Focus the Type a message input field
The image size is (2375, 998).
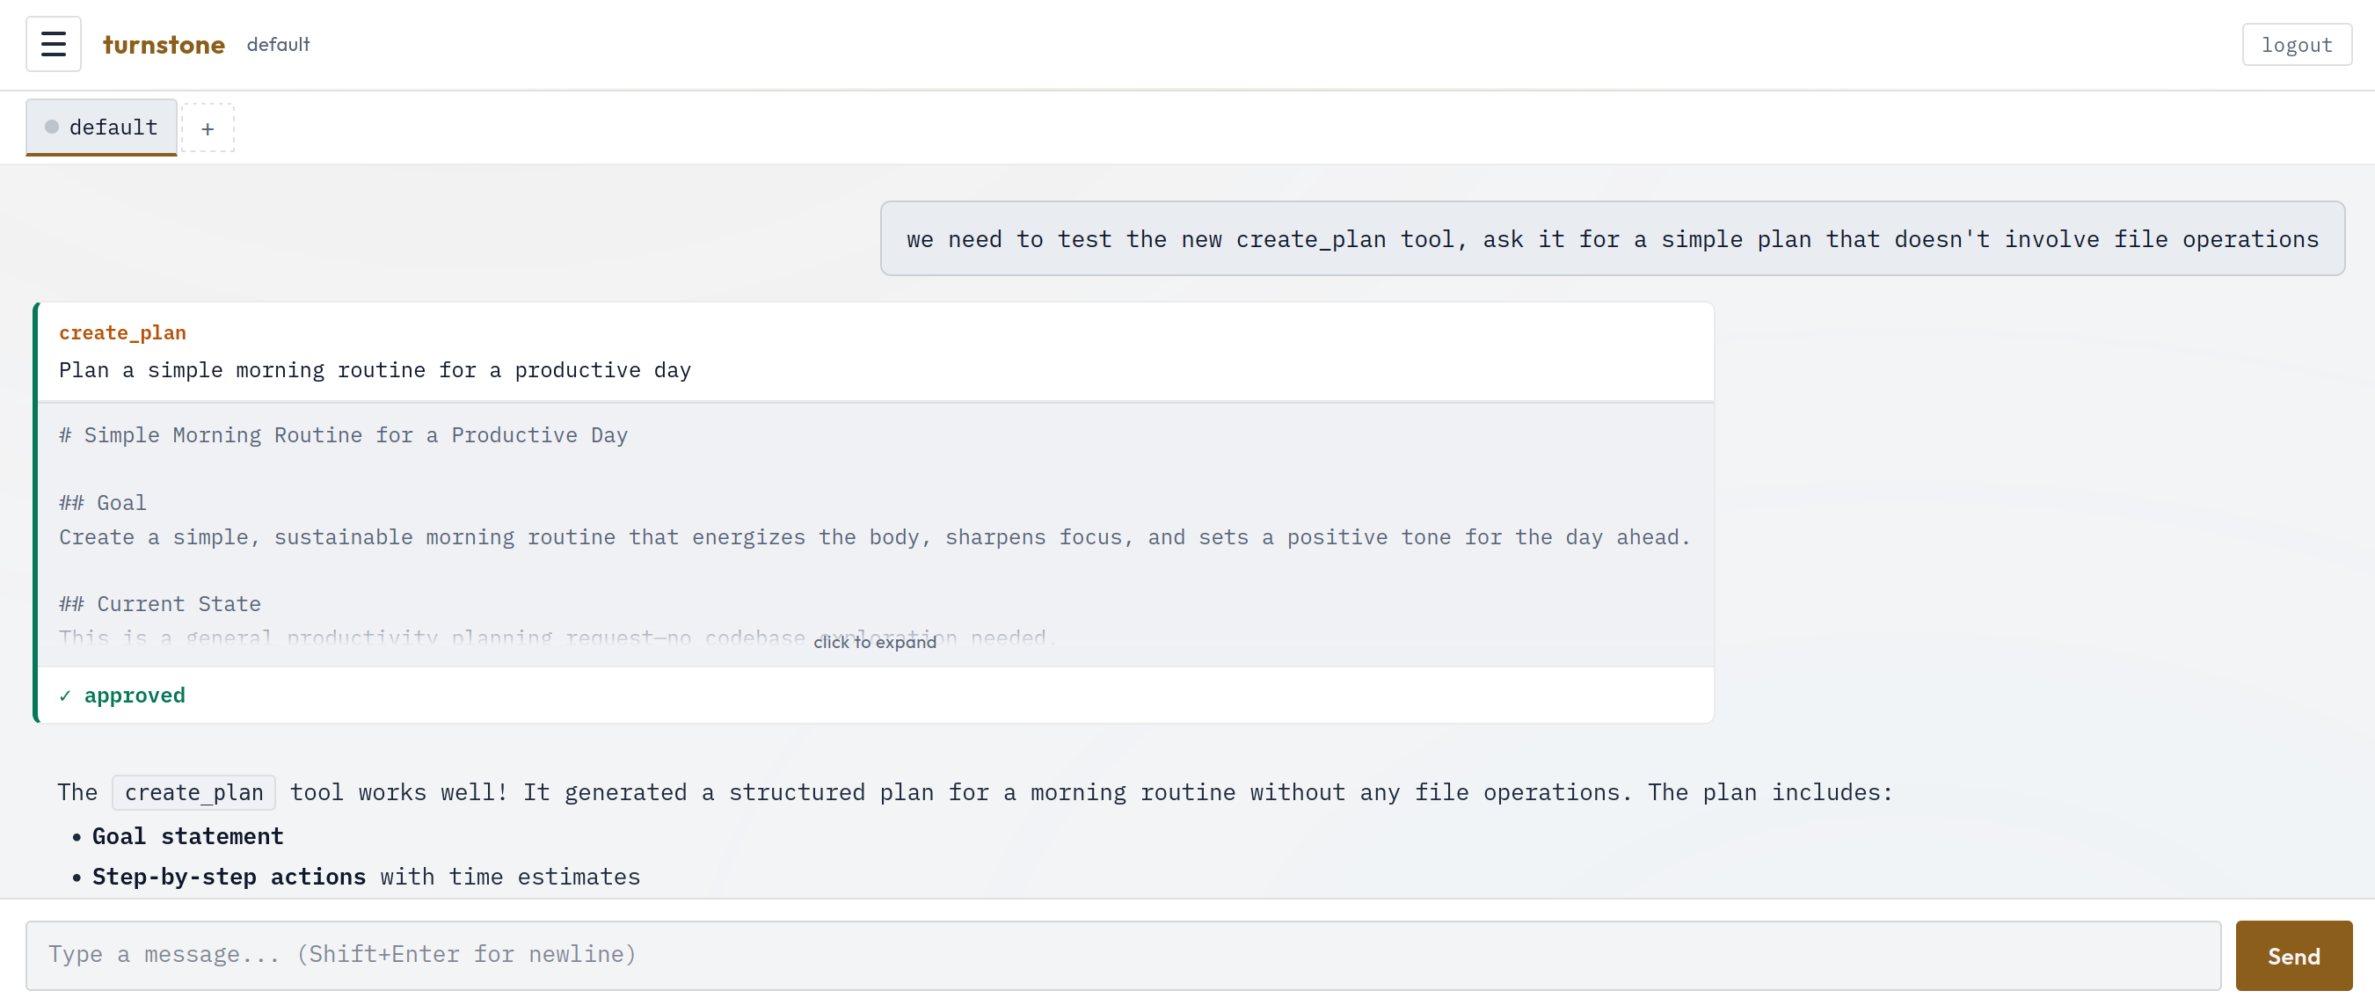coord(1122,955)
